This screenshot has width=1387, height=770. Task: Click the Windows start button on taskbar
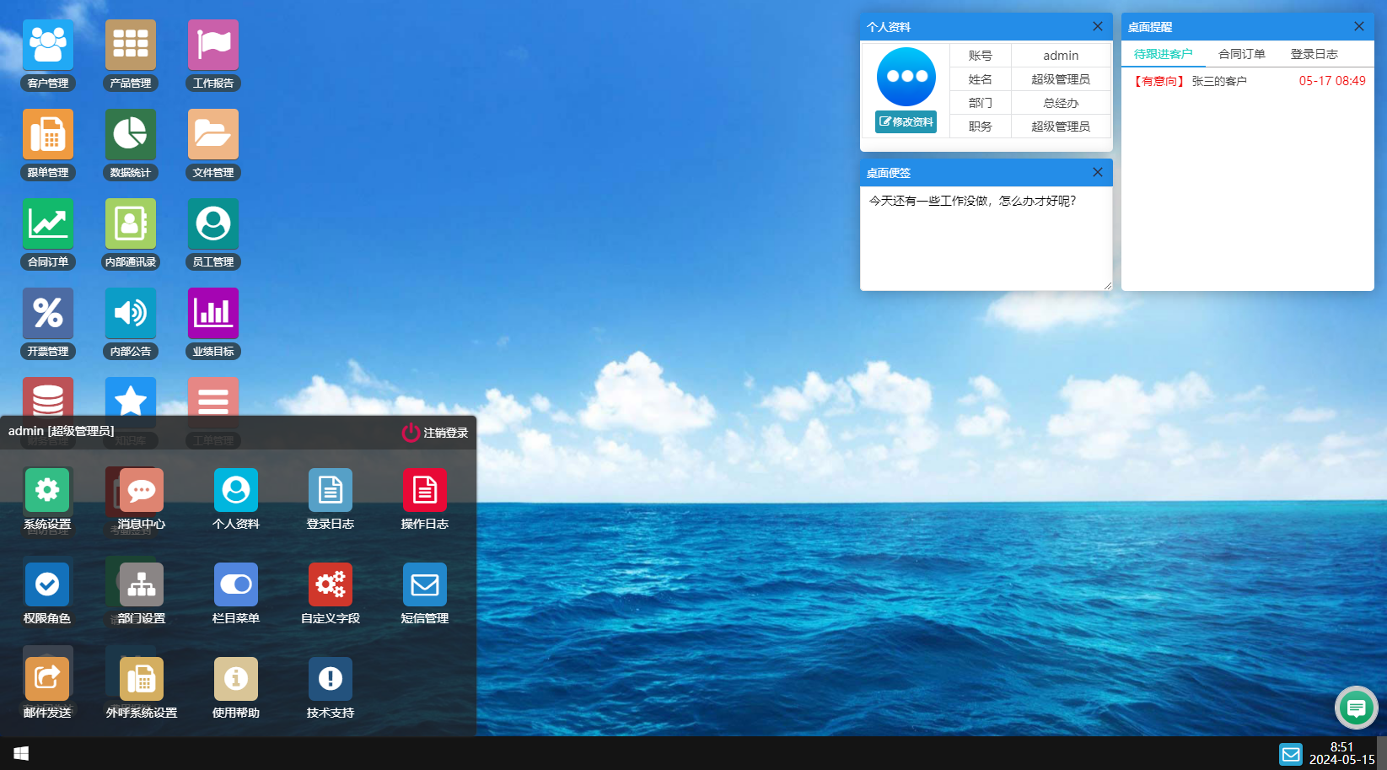click(x=21, y=753)
